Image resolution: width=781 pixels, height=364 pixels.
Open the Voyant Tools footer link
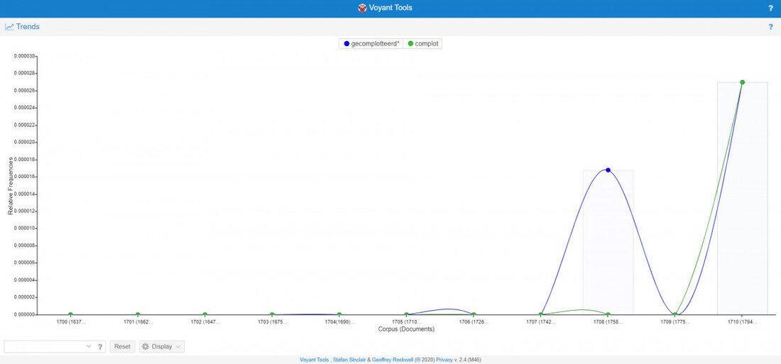pos(314,360)
